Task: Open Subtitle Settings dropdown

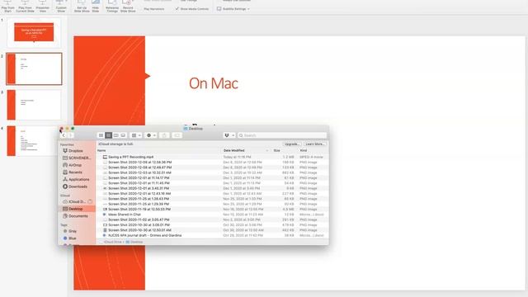Action: pos(233,9)
